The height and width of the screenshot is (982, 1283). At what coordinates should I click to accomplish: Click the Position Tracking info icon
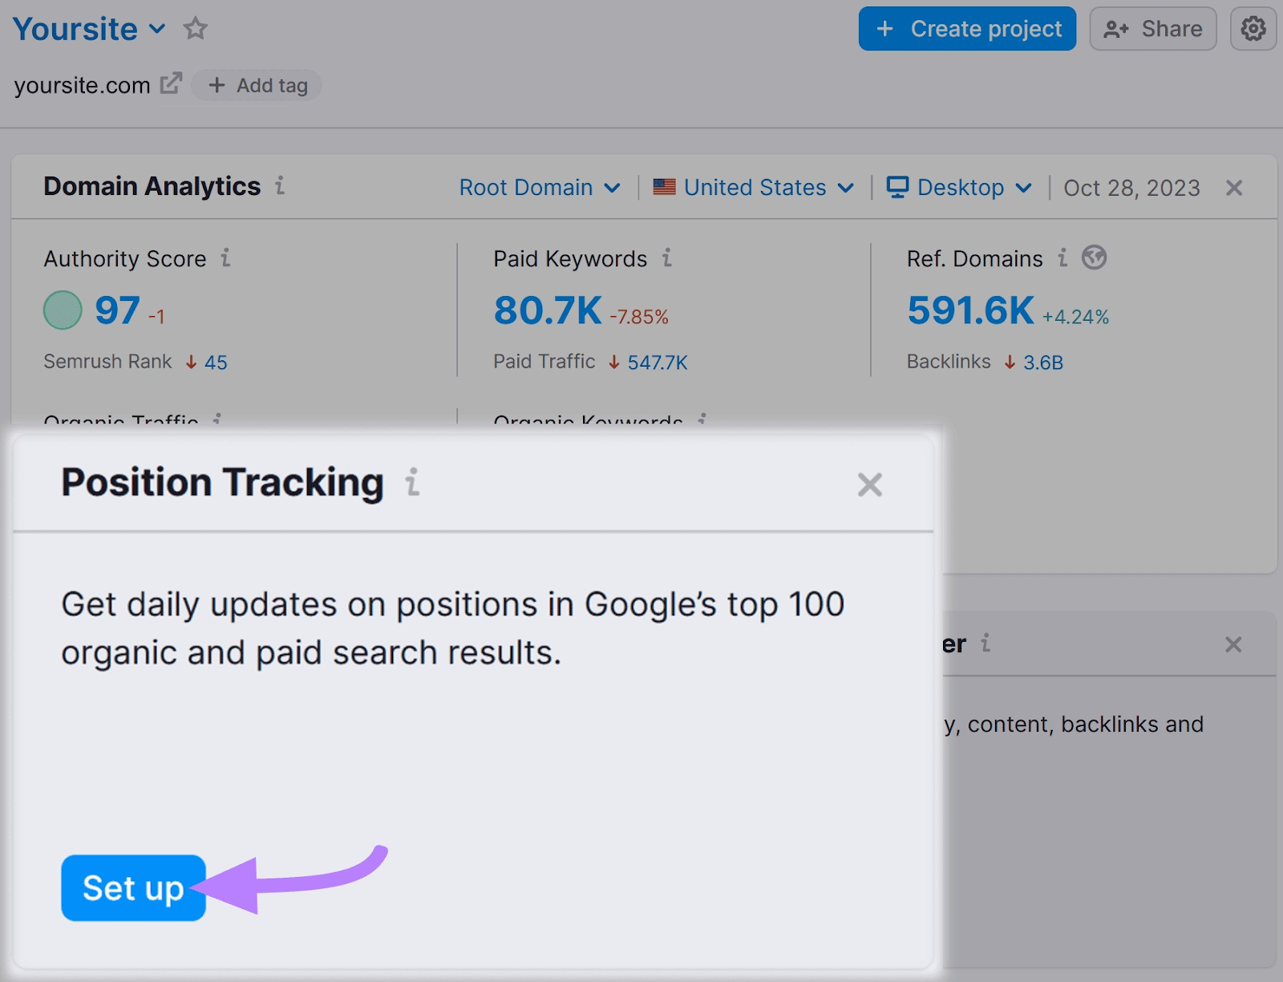(x=411, y=483)
